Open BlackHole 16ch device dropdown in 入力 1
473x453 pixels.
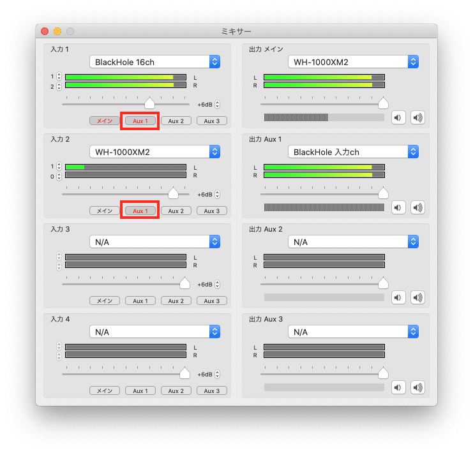(154, 62)
